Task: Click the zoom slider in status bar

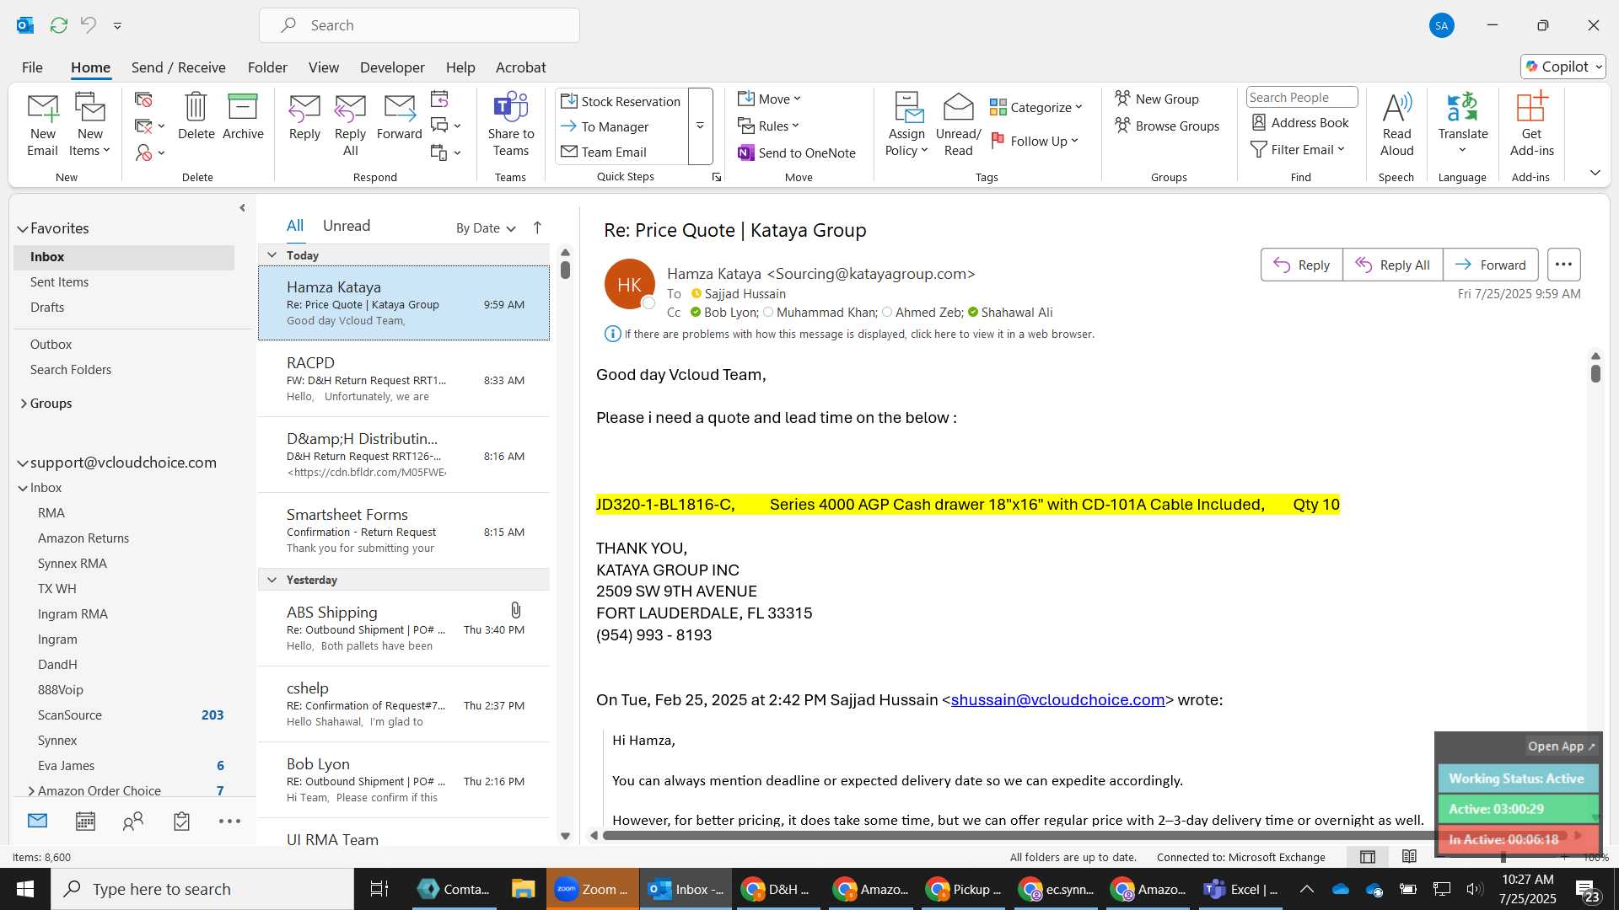Action: coord(1503,857)
